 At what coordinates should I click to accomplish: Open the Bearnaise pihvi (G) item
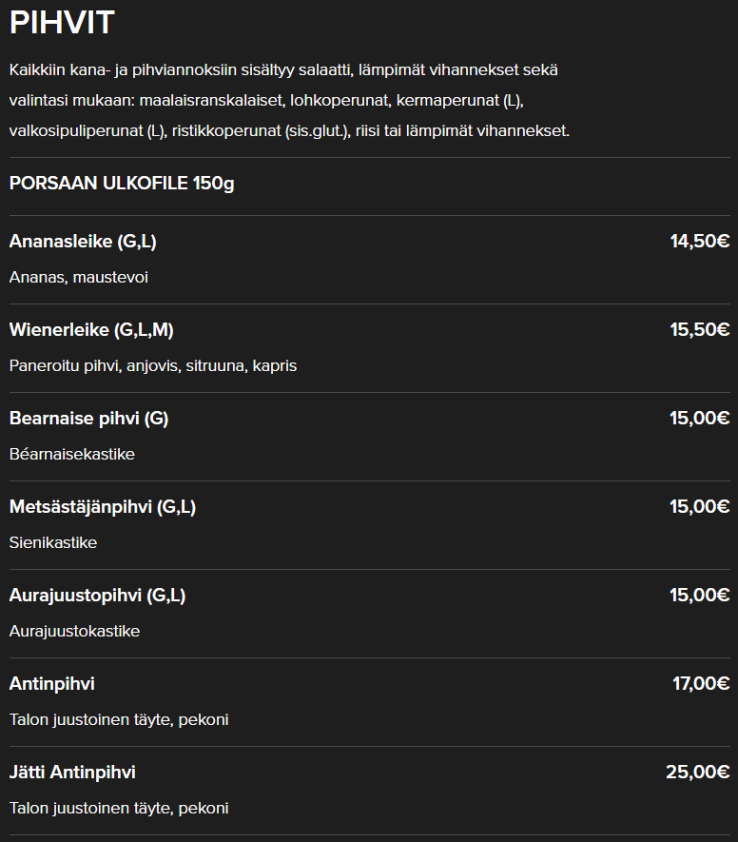tap(89, 419)
